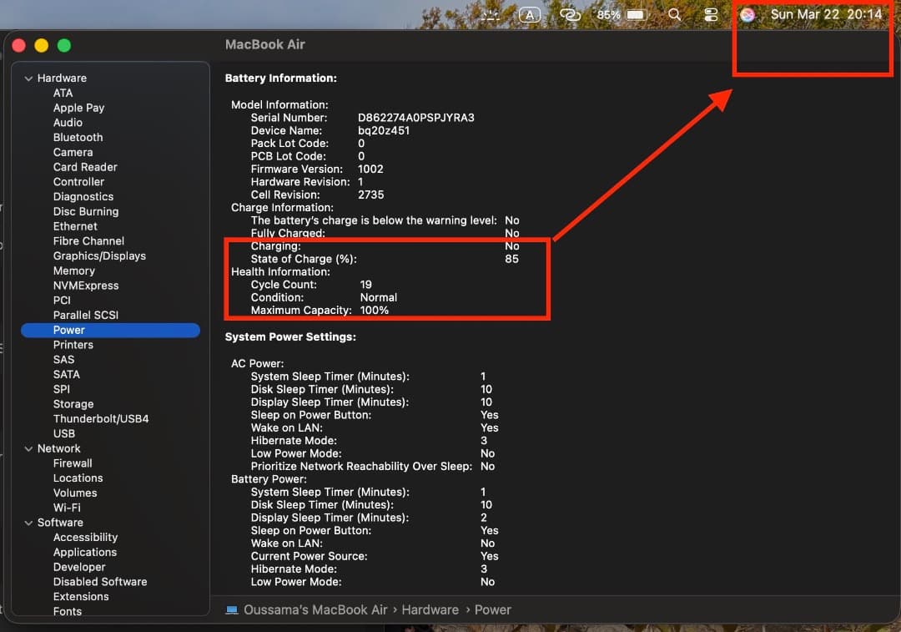Select USB in the sidebar

63,433
